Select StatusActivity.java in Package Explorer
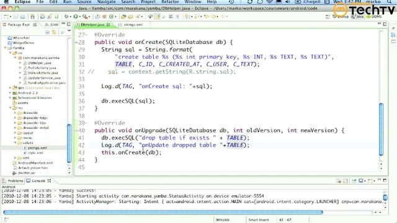This screenshot has height=223, width=397. click(x=43, y=73)
